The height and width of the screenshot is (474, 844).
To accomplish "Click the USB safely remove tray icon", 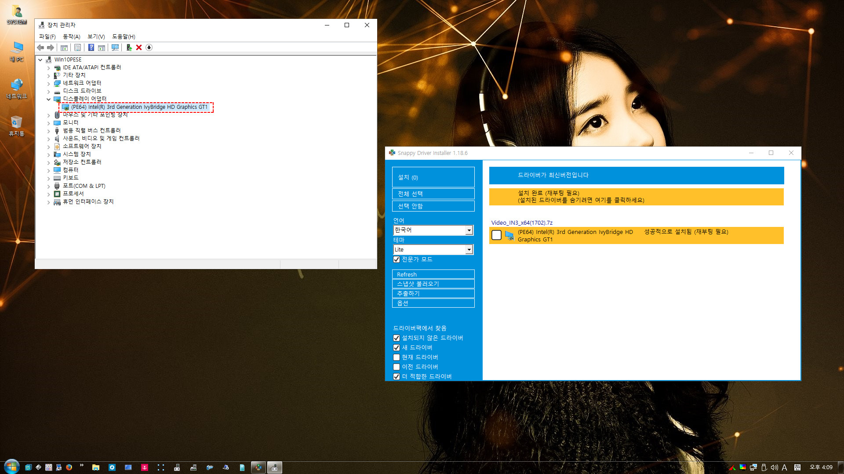I will pyautogui.click(x=764, y=467).
